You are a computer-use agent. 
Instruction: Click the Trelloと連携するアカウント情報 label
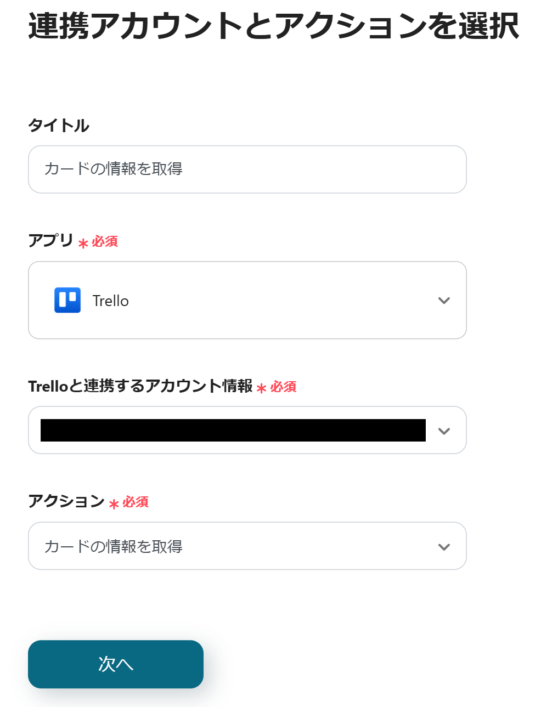[140, 386]
